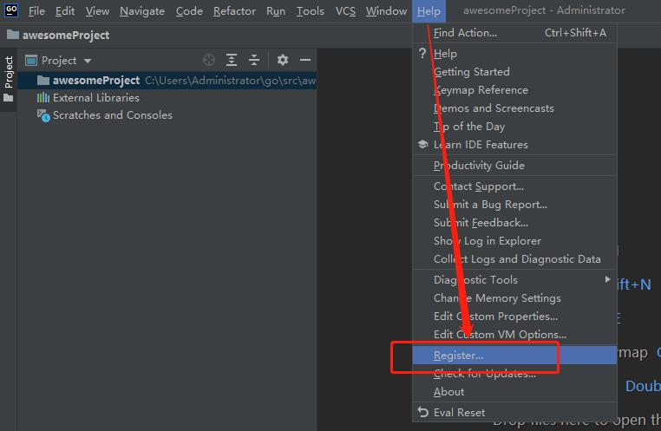Open the Refactor menu
The height and width of the screenshot is (431, 661).
[x=234, y=11]
